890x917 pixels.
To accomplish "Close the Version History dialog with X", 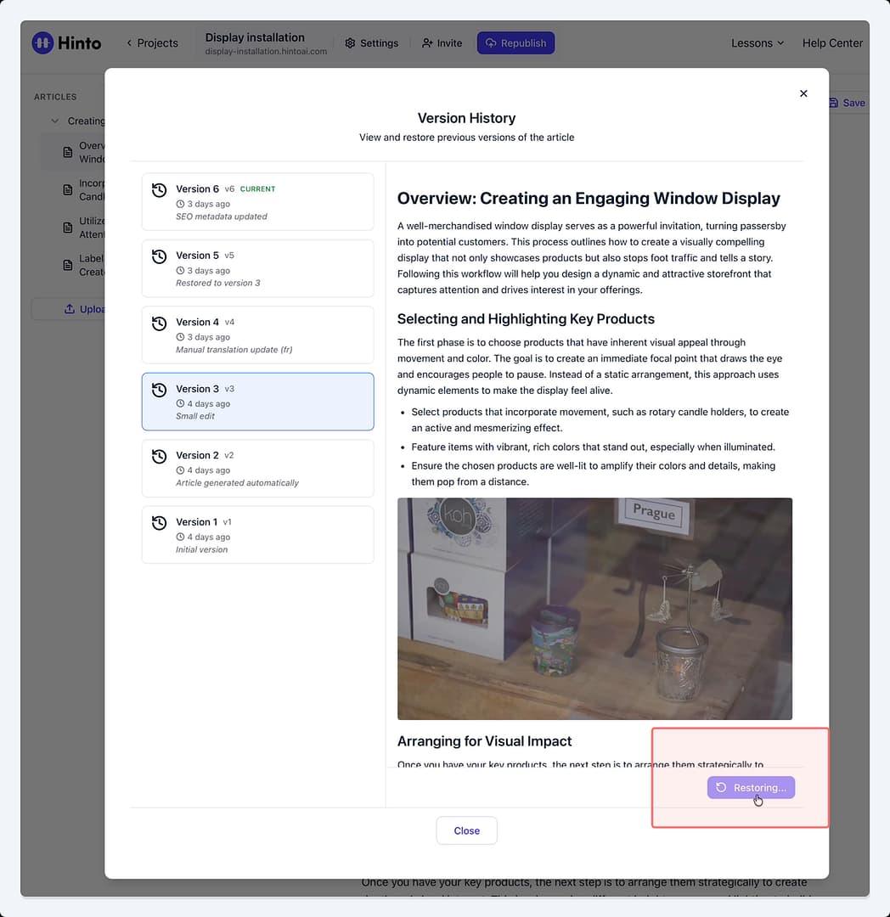I will pyautogui.click(x=803, y=93).
